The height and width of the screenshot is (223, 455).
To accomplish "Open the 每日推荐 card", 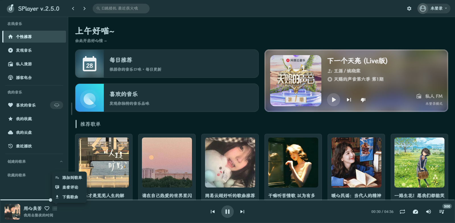I will pos(167,64).
